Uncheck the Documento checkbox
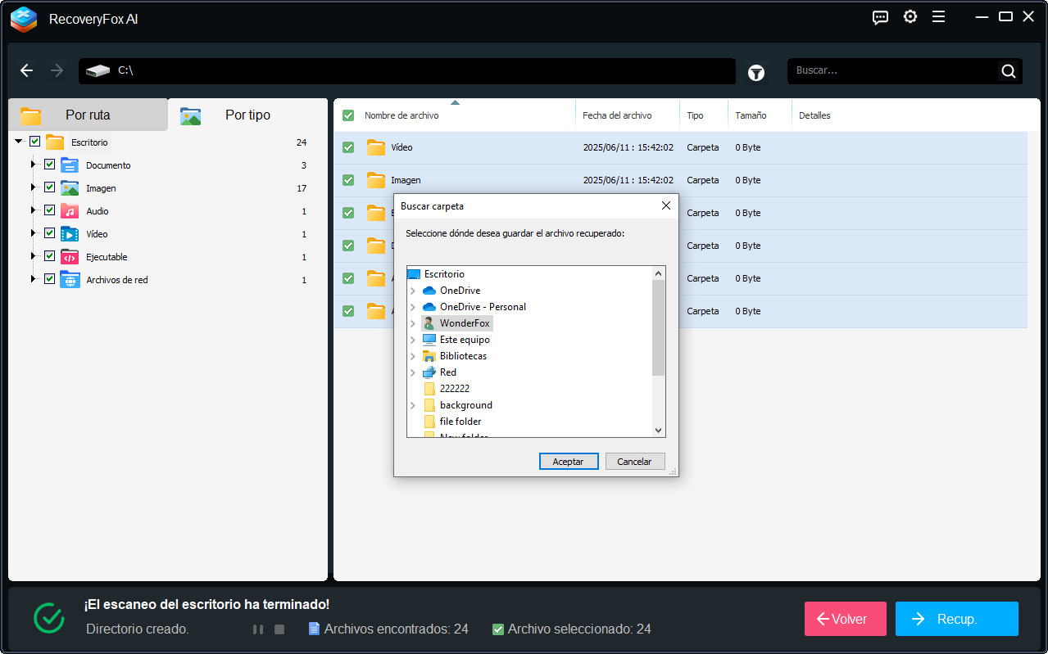The width and height of the screenshot is (1048, 654). [x=49, y=165]
